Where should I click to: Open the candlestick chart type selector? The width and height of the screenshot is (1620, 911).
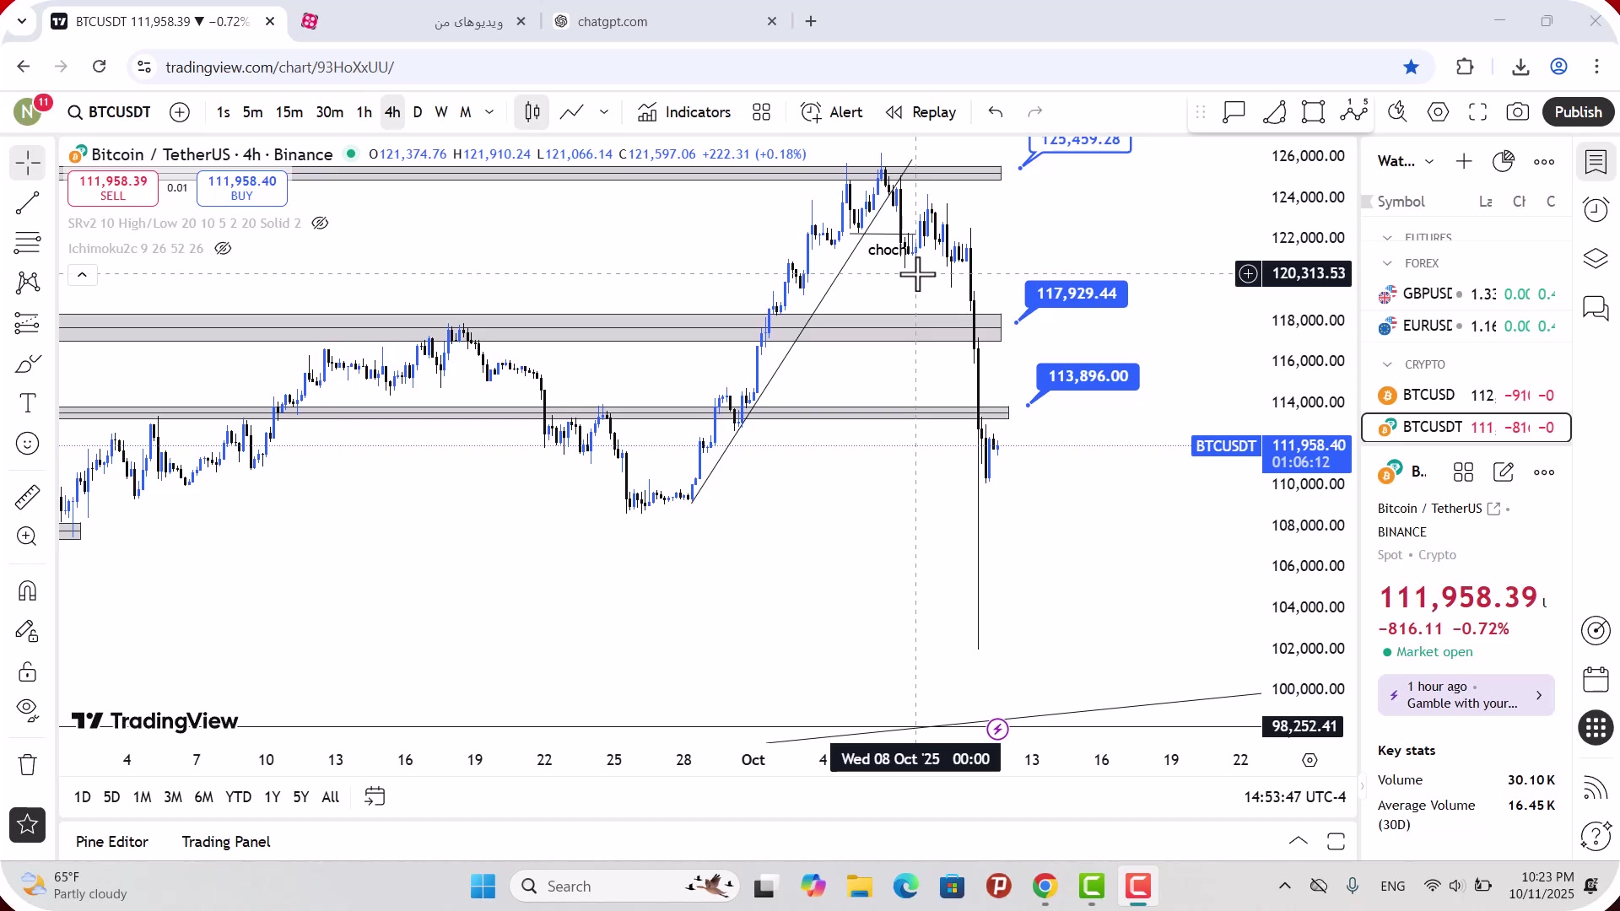pos(532,112)
